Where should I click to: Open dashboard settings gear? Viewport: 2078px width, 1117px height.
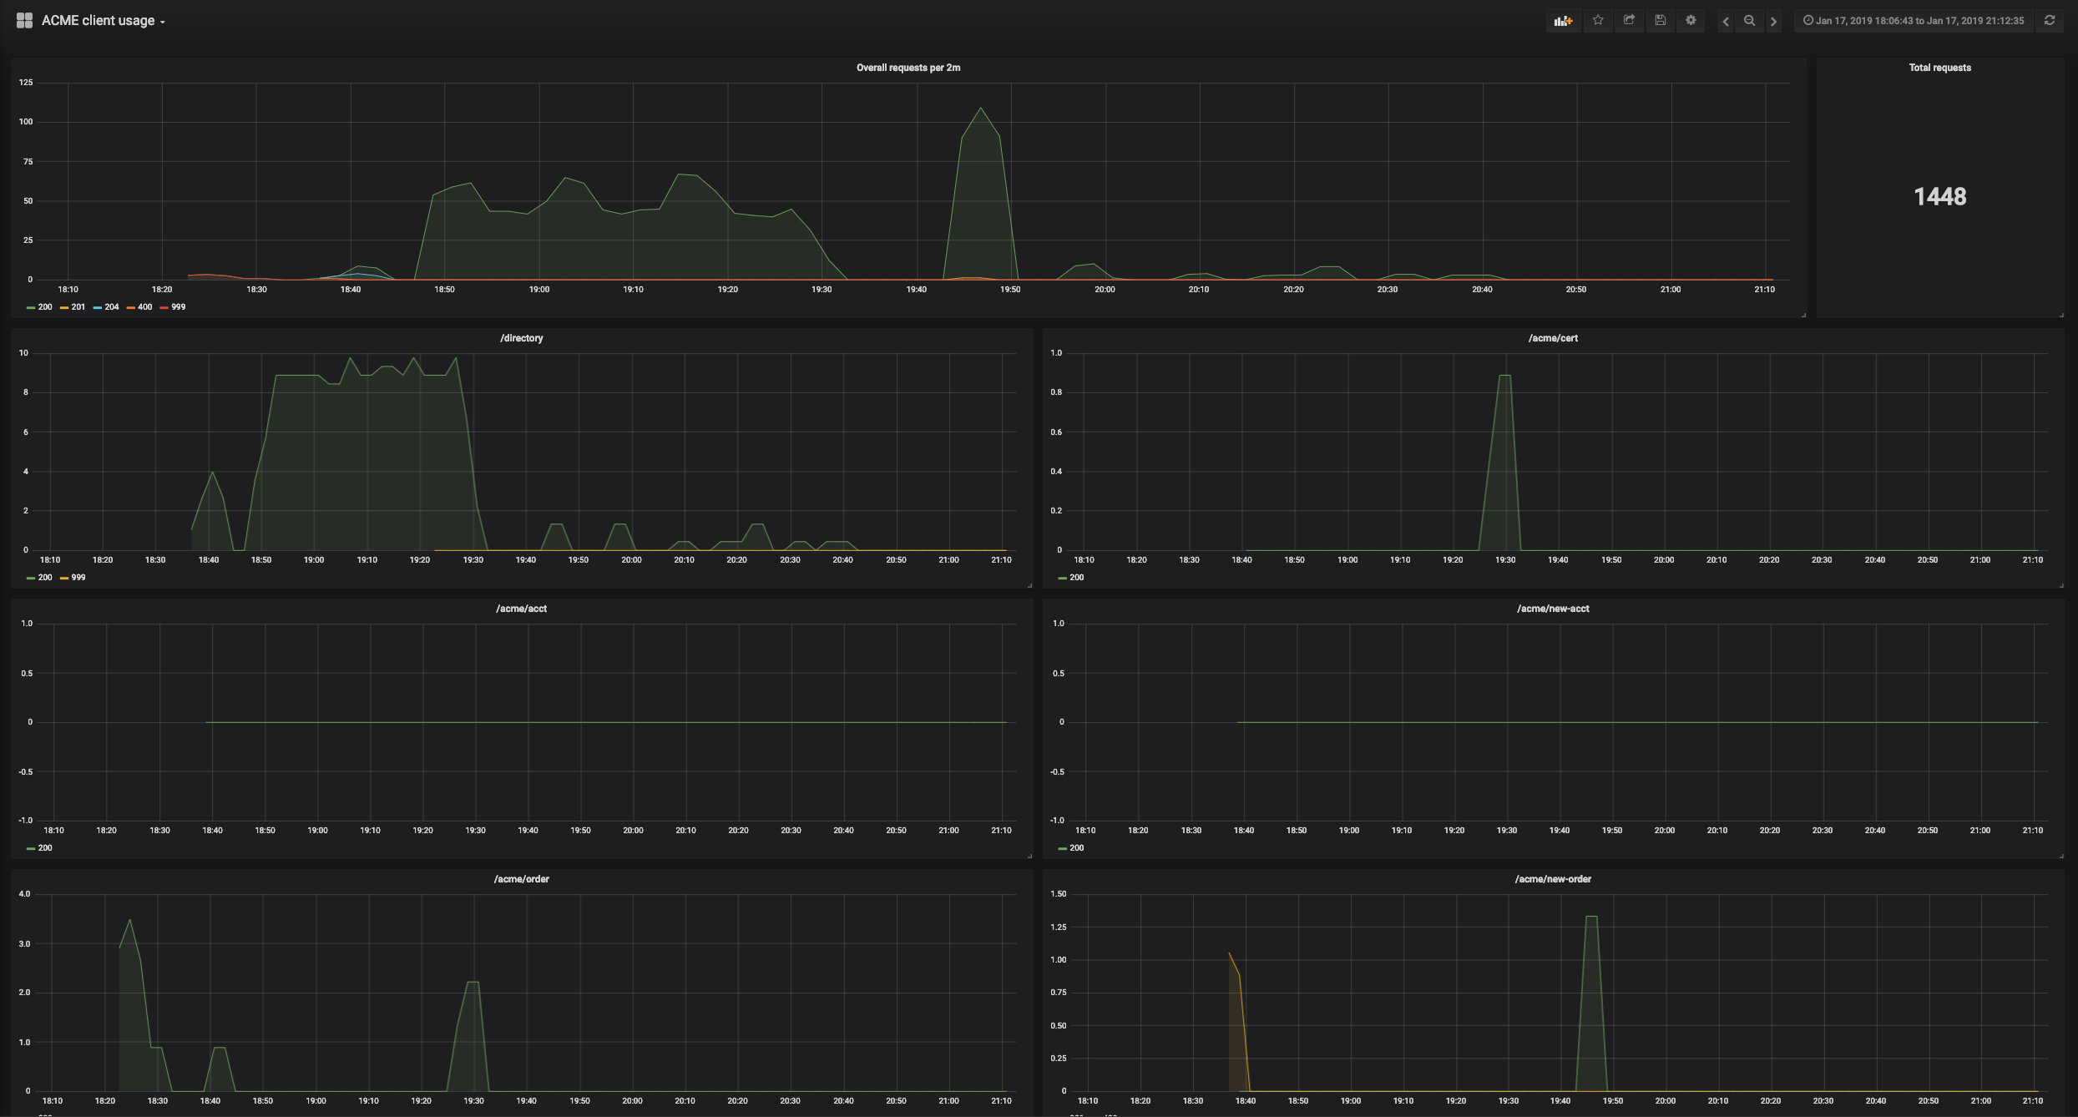[x=1691, y=20]
